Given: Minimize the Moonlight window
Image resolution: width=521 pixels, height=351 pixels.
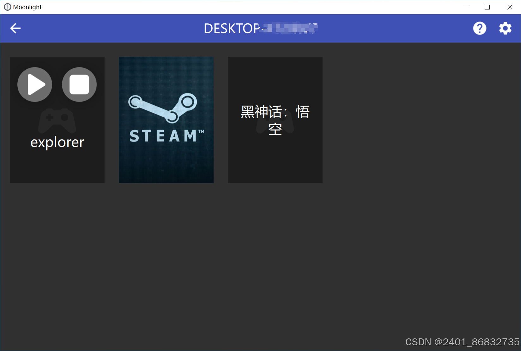Looking at the screenshot, I should [465, 7].
